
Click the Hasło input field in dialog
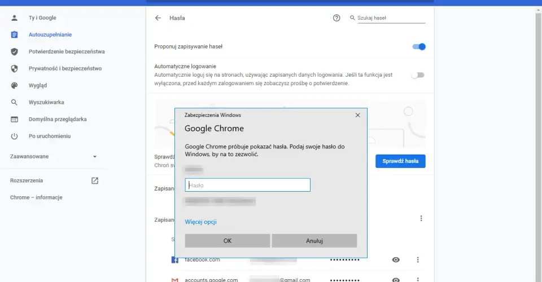[247, 185]
